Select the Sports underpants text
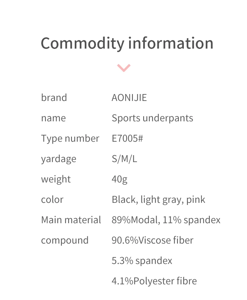The image size is (247, 300). click(152, 118)
